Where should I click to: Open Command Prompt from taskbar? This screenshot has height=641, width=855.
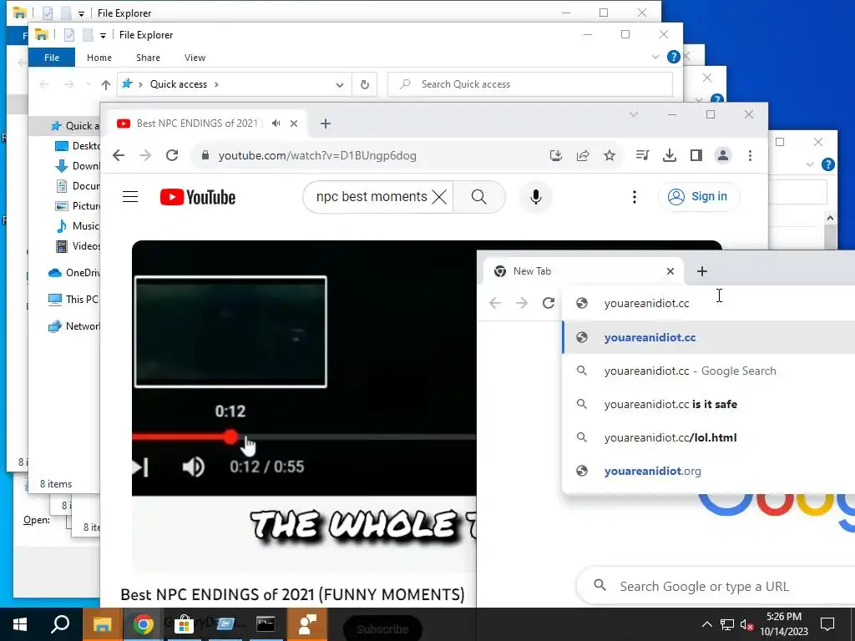pos(266,624)
